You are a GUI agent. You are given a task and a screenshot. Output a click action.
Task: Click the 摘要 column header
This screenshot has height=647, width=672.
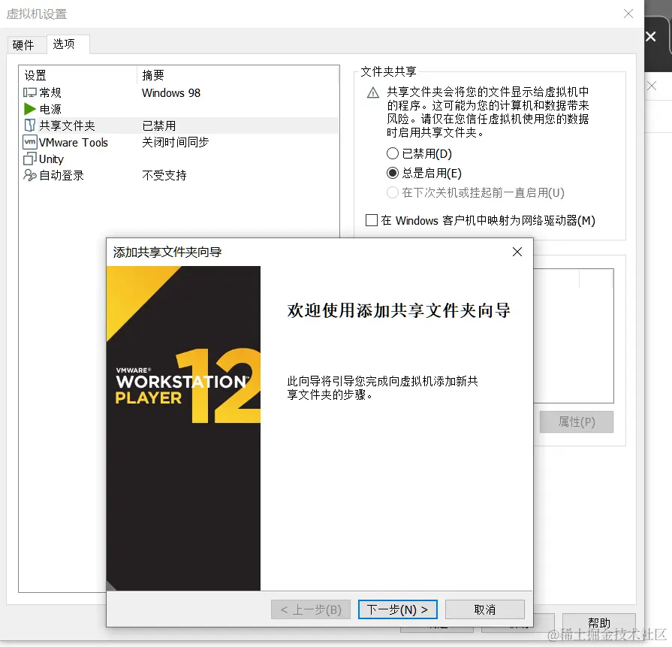[x=238, y=75]
